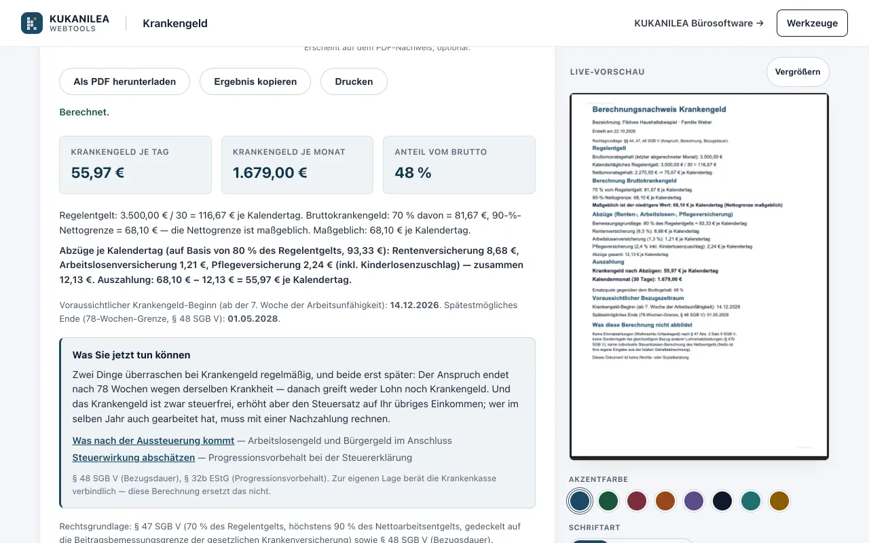Screen dimensions: 869x543
Task: Copy the result with Ergebnis kopieren
Action: [x=255, y=81]
